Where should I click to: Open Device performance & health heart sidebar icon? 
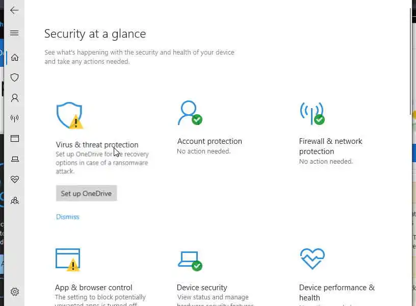click(x=15, y=180)
